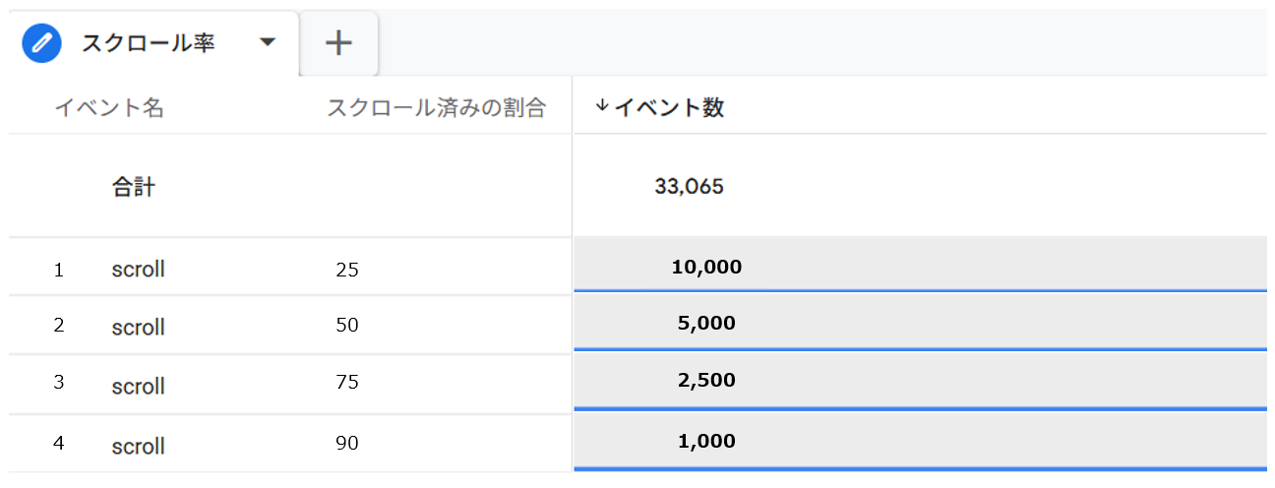Image resolution: width=1275 pixels, height=488 pixels.
Task: Click the 90 percent scrolled cell
Action: (346, 444)
